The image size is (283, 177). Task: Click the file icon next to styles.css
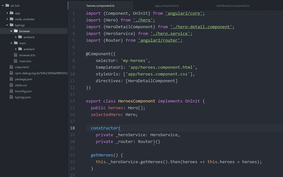coord(11,85)
